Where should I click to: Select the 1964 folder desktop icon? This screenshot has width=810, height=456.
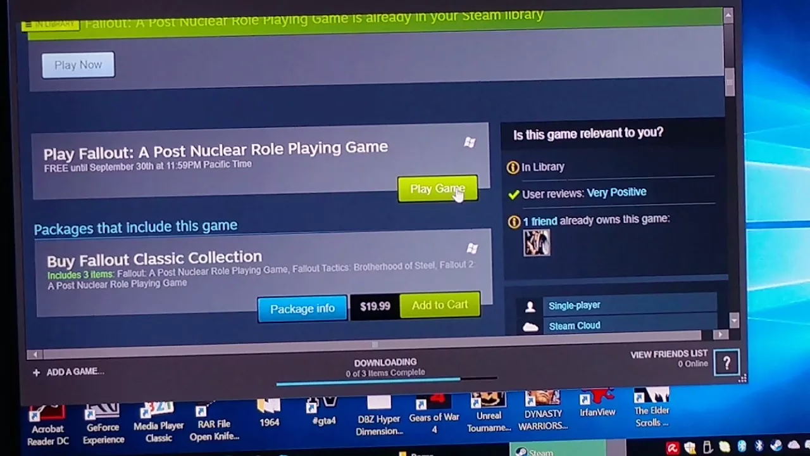point(269,413)
